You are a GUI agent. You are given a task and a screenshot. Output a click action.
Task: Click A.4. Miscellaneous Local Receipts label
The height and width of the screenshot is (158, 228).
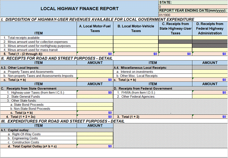coord(140,68)
